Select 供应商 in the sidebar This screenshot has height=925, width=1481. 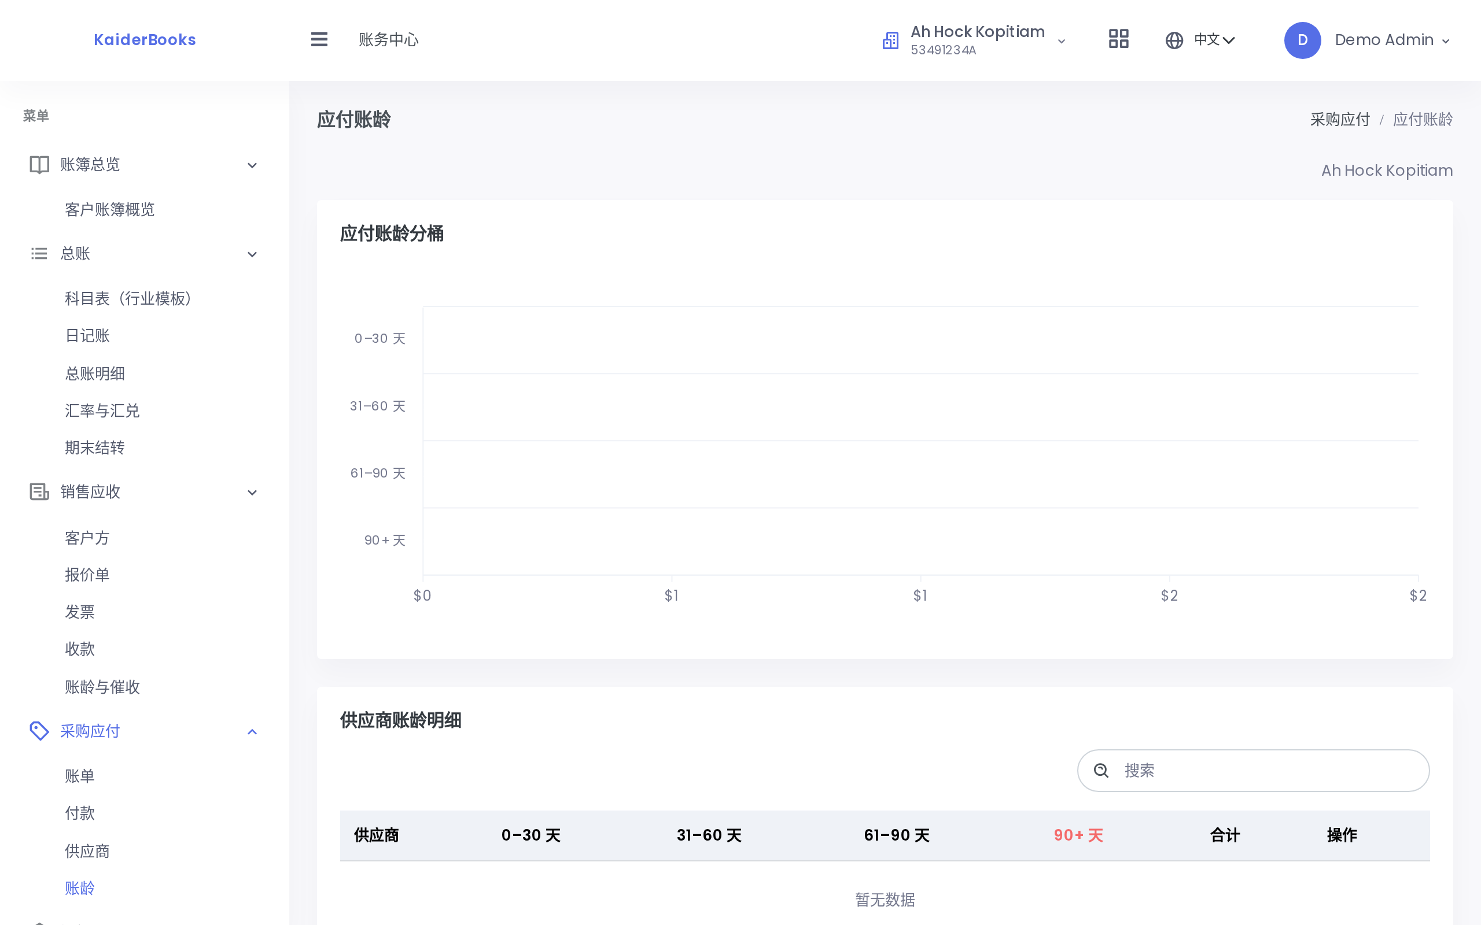[x=87, y=851]
